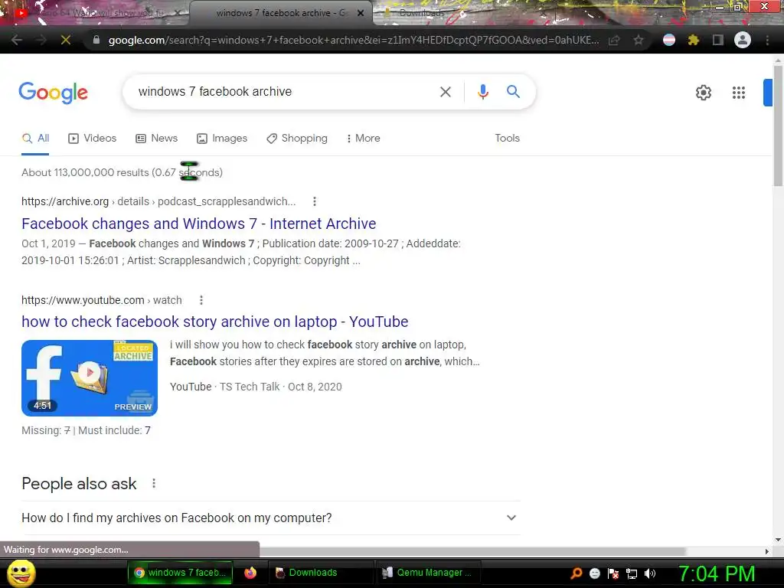Click the horizontal scrollbar at the bottom
Screen dimensions: 784x588
(x=472, y=551)
